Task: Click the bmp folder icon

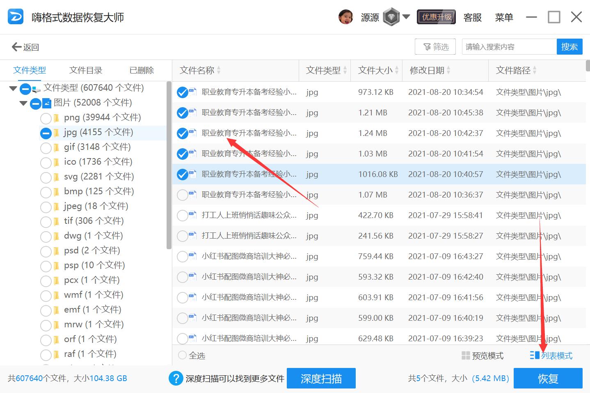Action: [x=57, y=192]
